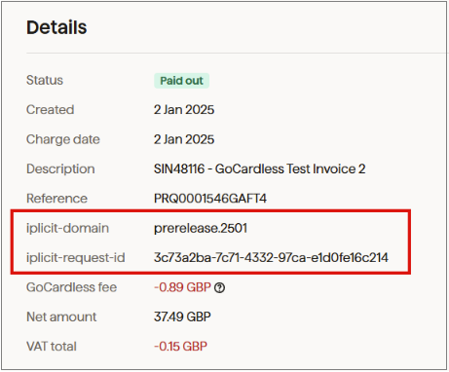Select the Details heading
Viewport: 449px width, 372px height.
click(56, 27)
